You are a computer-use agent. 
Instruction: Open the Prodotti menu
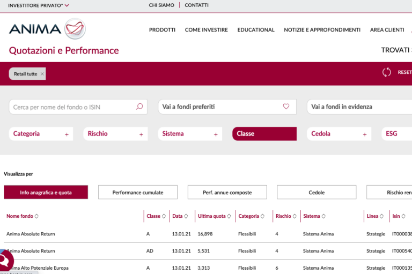tap(162, 30)
